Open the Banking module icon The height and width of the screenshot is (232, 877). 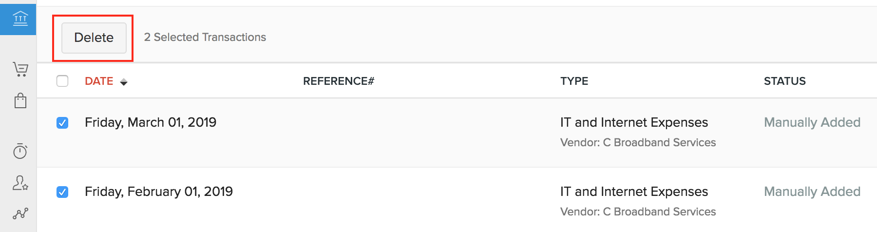tap(20, 19)
